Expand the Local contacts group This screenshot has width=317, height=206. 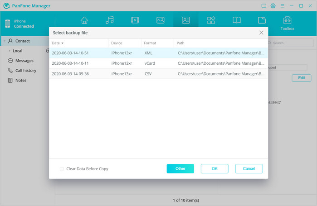[x=10, y=51]
